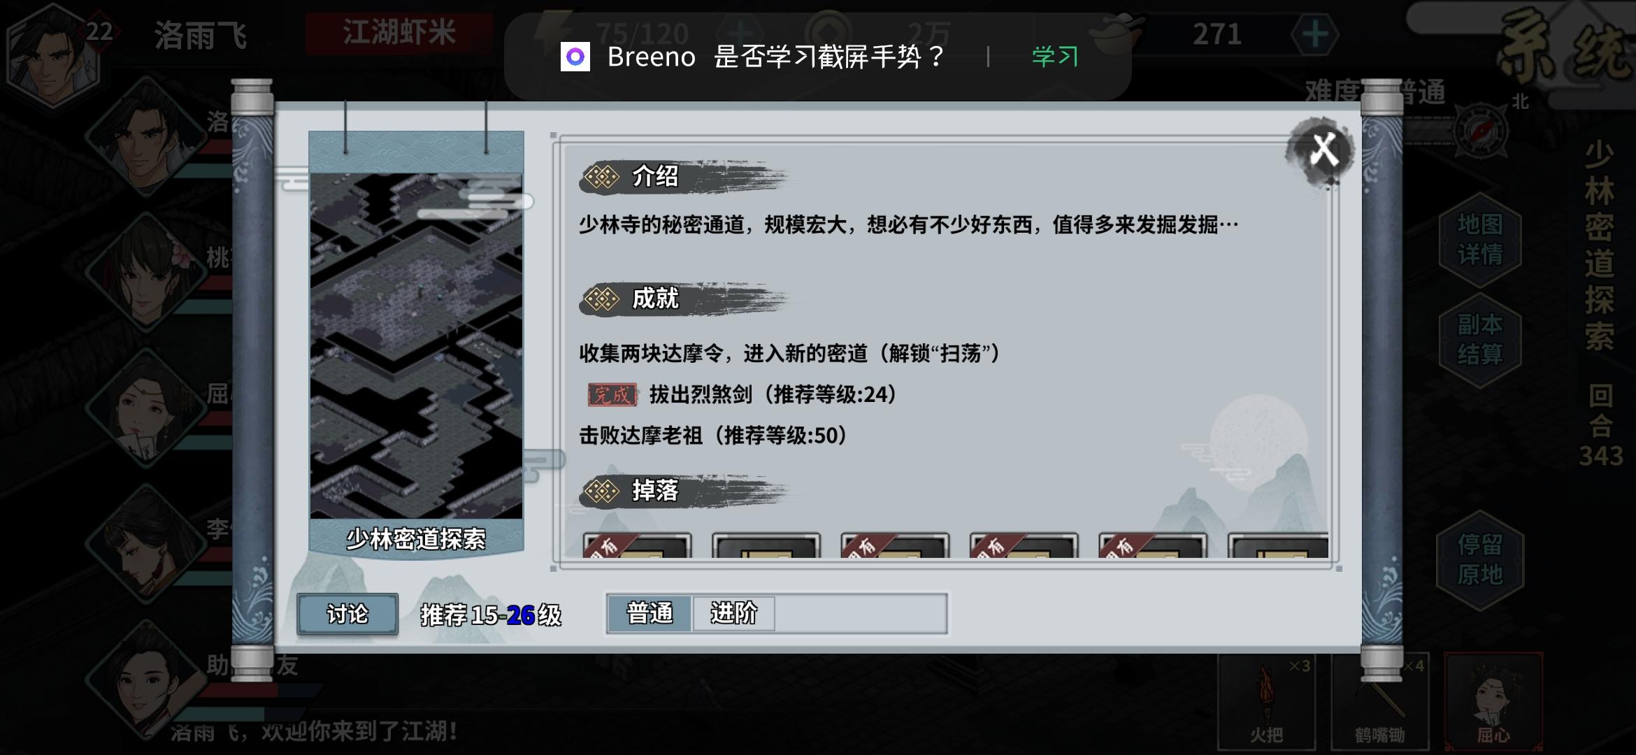This screenshot has height=755, width=1636.
Task: Open 副本结算 dungeon settlement
Action: tap(1480, 339)
